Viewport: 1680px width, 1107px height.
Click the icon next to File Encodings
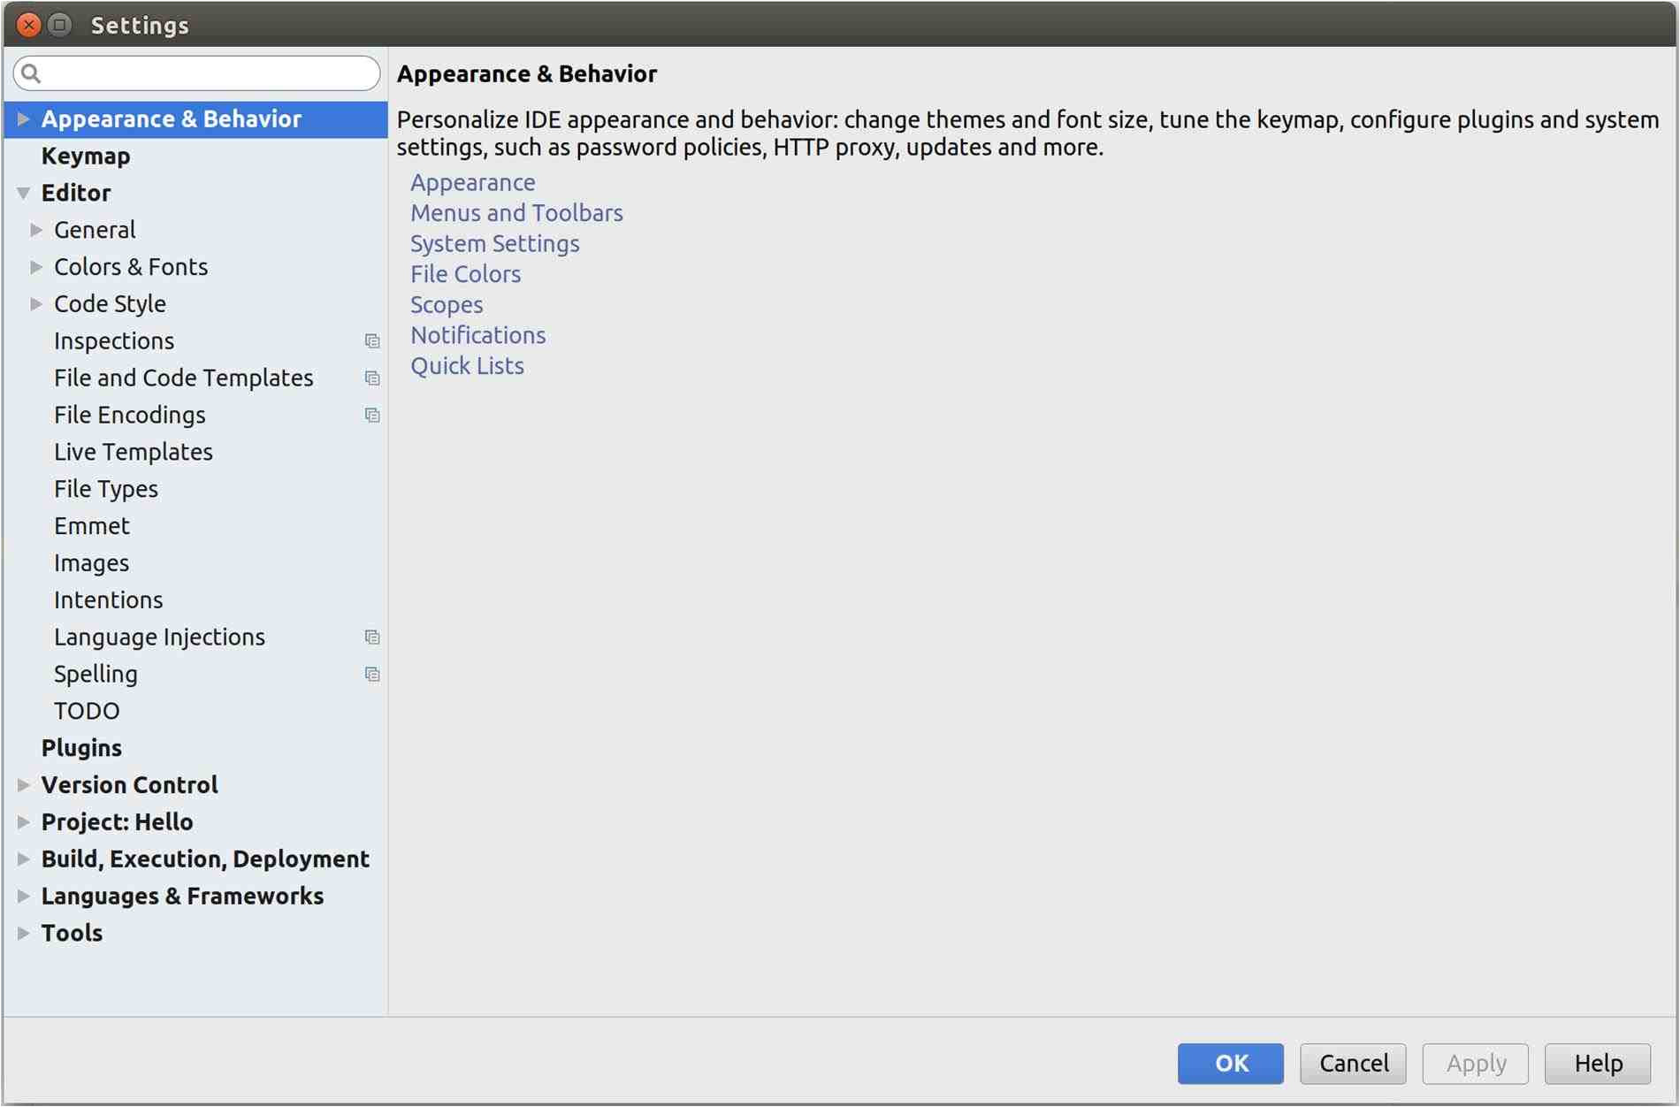(x=371, y=415)
